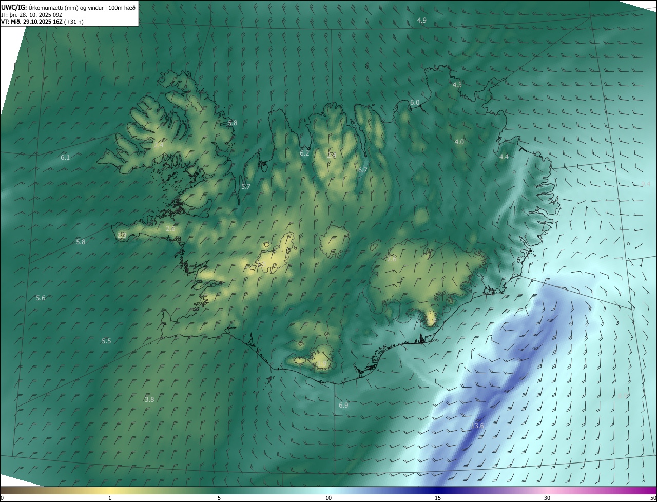Click the colorbar tick label 0

pyautogui.click(x=2, y=498)
